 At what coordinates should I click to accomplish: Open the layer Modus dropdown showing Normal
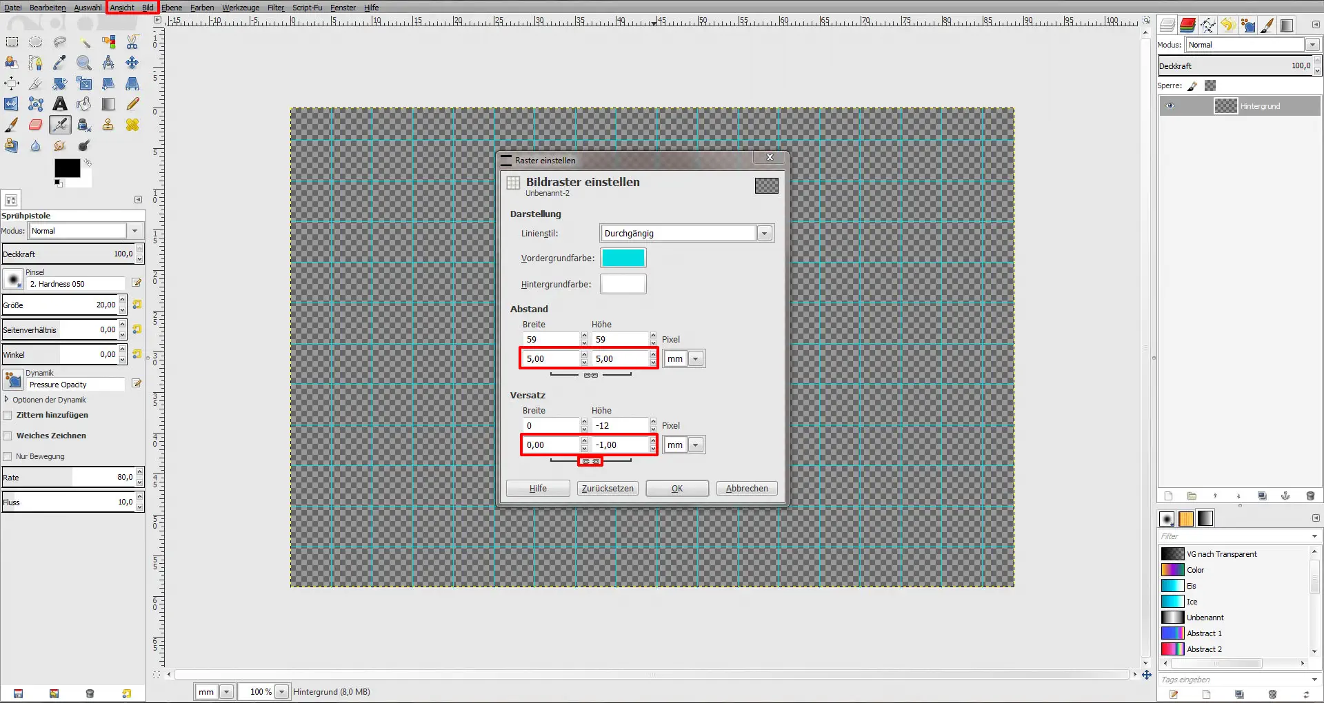pyautogui.click(x=1313, y=45)
